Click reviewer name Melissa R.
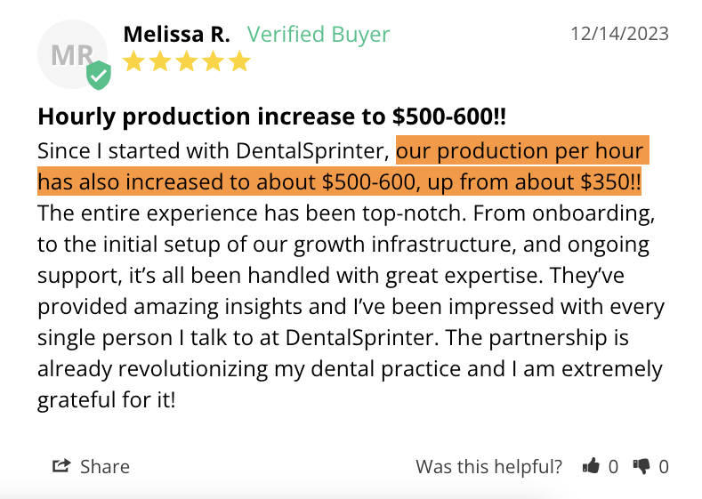This screenshot has height=499, width=702. pos(176,35)
